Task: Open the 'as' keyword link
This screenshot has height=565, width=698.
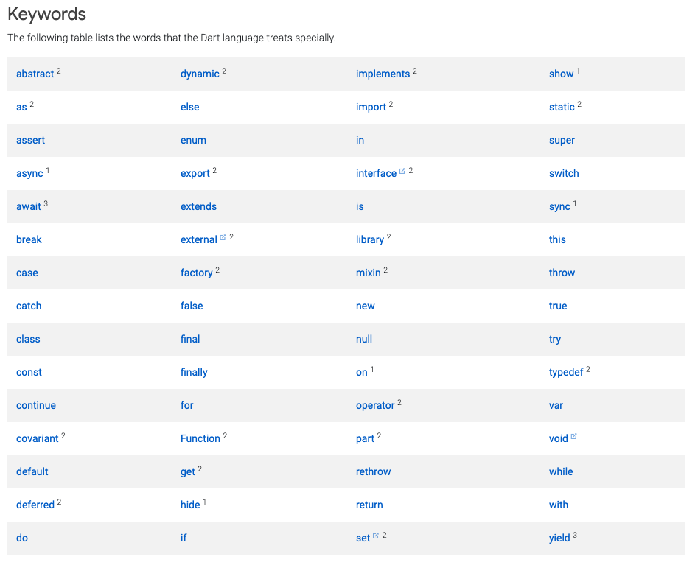Action: [21, 108]
